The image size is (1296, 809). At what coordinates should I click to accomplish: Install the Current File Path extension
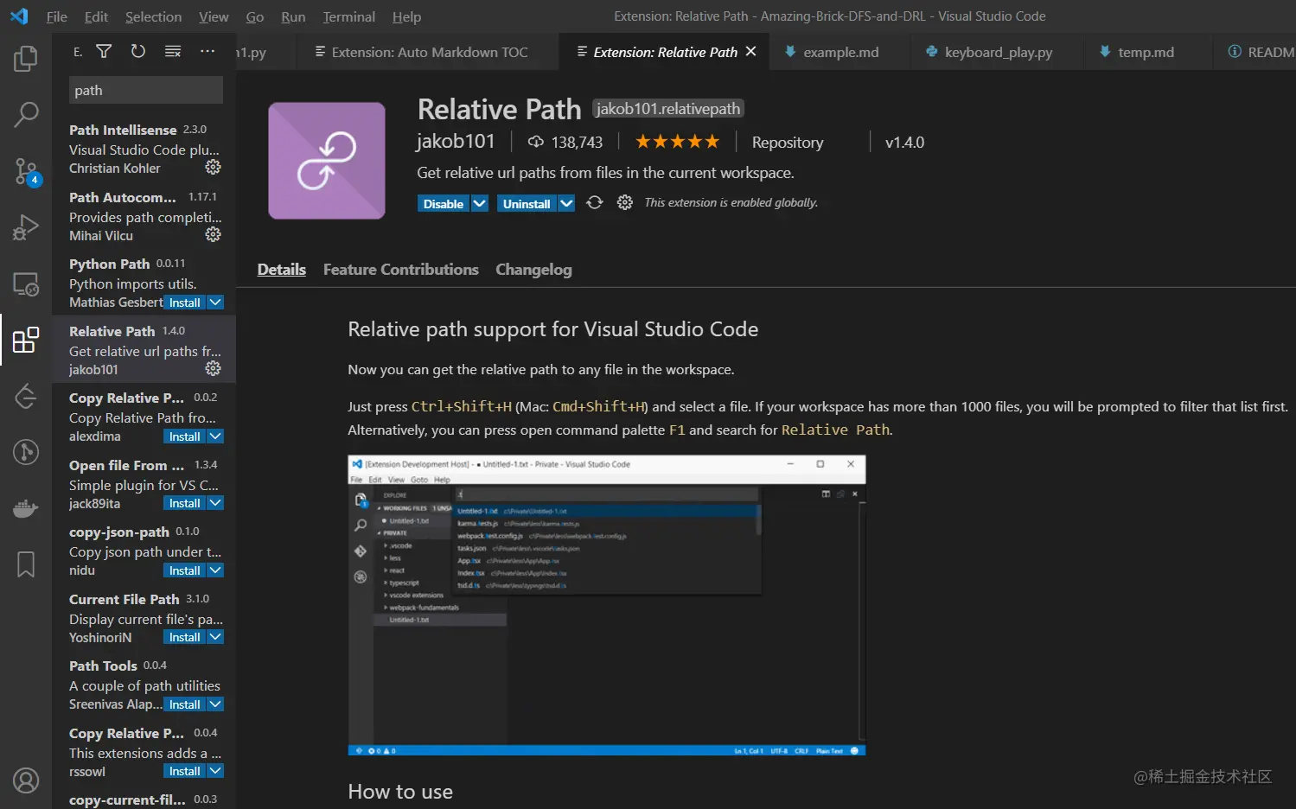(x=185, y=637)
